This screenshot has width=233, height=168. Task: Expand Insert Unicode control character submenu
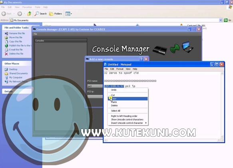coord(127,123)
